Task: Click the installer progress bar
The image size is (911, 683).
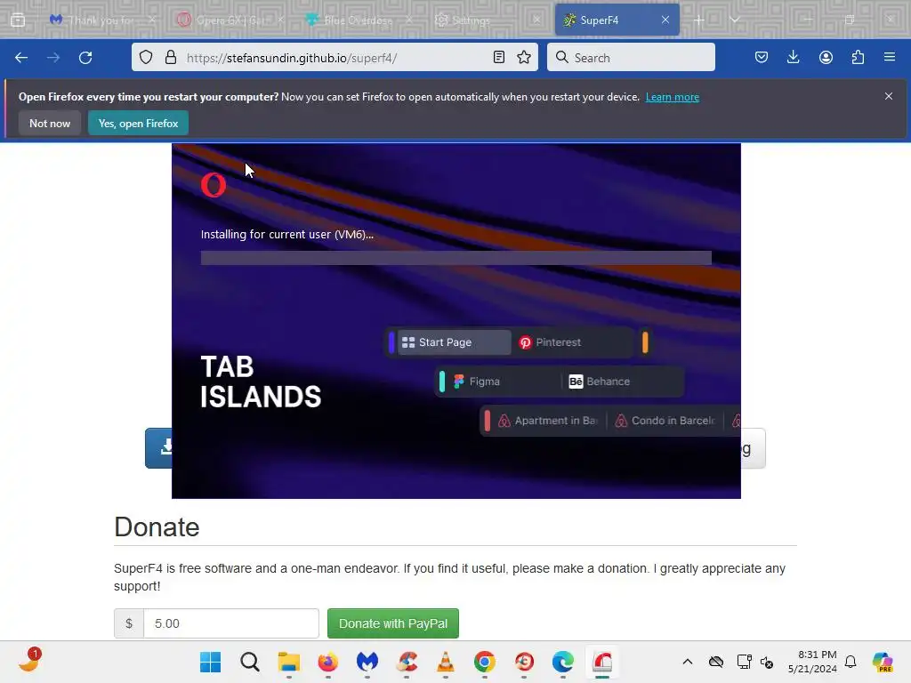Action: tap(456, 258)
